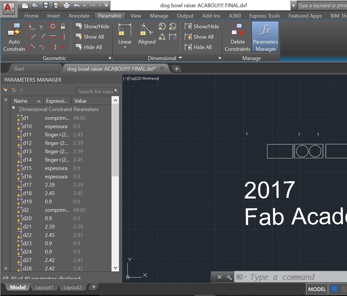Sort by the Name column header

point(27,101)
